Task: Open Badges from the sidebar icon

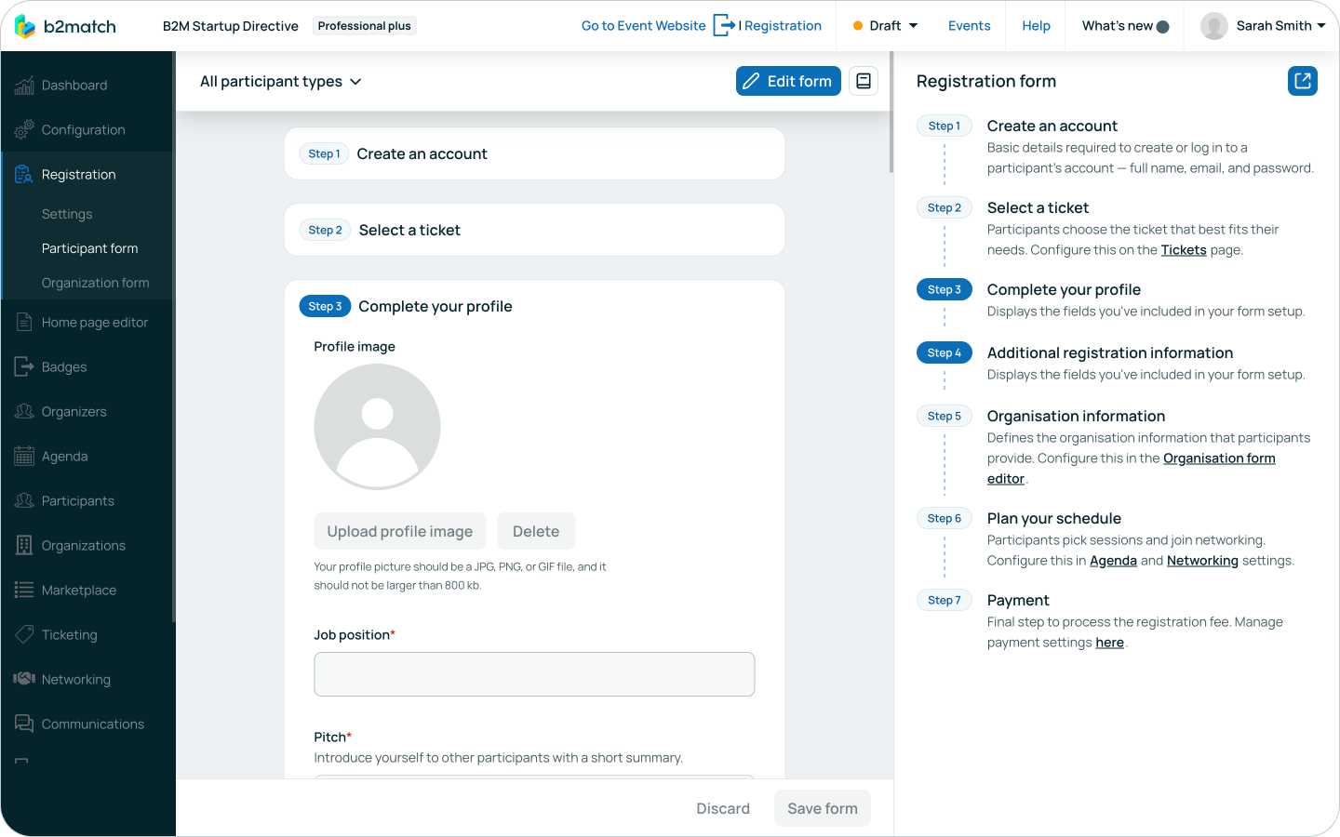Action: tap(24, 367)
